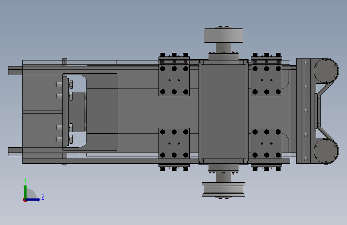Pick the upper-right six-bolt mounting plate
Screen dimensions: 347x225
267,80
